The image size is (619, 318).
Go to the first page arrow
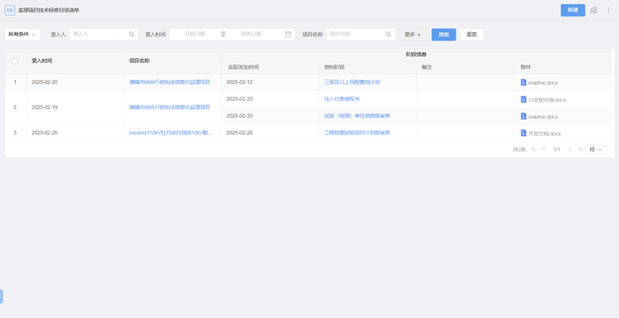pyautogui.click(x=534, y=150)
